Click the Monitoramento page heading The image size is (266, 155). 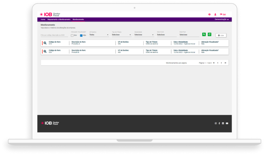[48, 25]
